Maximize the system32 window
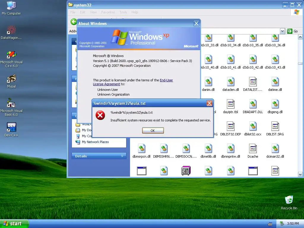This screenshot has height=228, width=304. coord(292,5)
